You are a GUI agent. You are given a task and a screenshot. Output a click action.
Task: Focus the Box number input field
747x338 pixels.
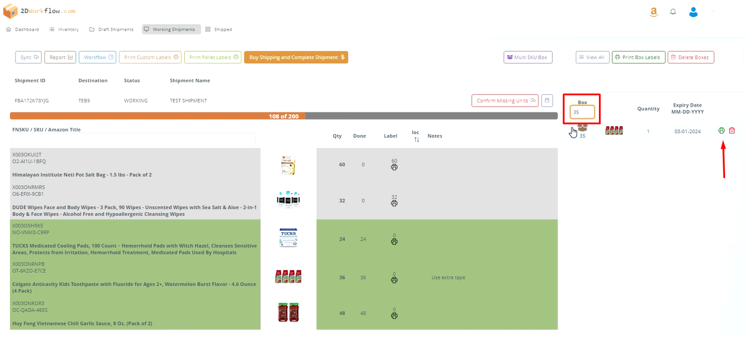point(582,112)
